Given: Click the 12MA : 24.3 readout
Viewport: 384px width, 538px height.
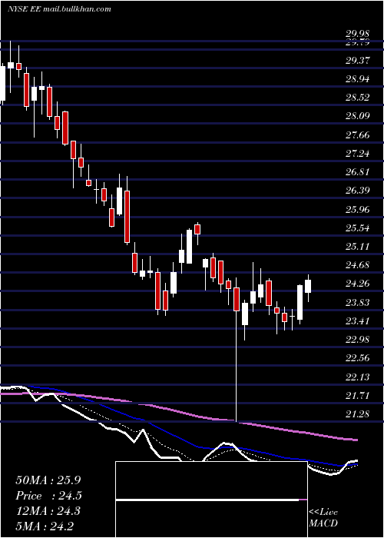Looking at the screenshot, I should [x=48, y=511].
